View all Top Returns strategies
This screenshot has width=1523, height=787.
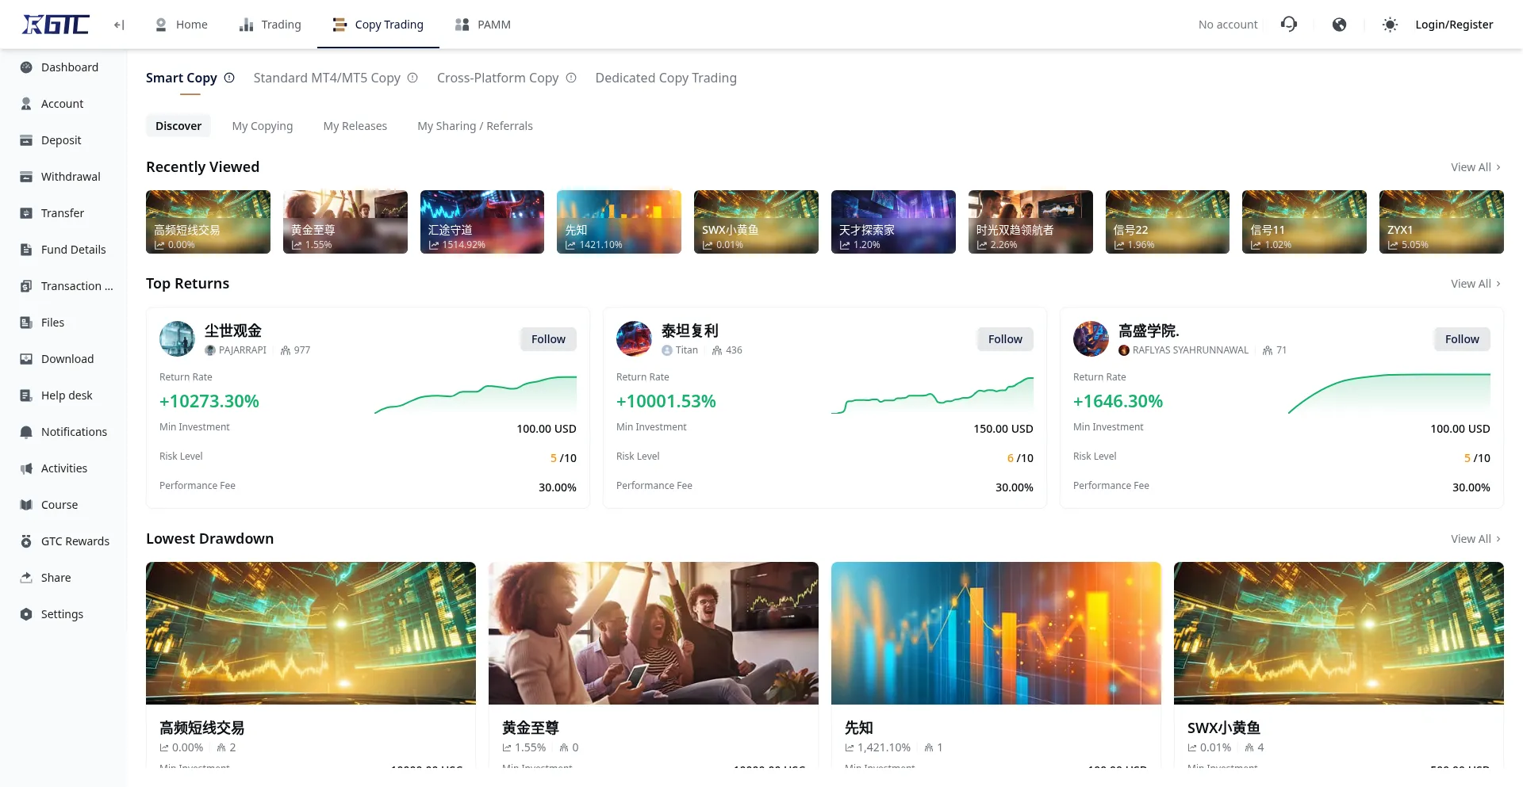(x=1475, y=284)
